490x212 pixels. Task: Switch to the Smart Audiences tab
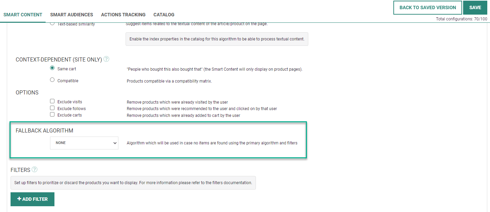(x=71, y=15)
